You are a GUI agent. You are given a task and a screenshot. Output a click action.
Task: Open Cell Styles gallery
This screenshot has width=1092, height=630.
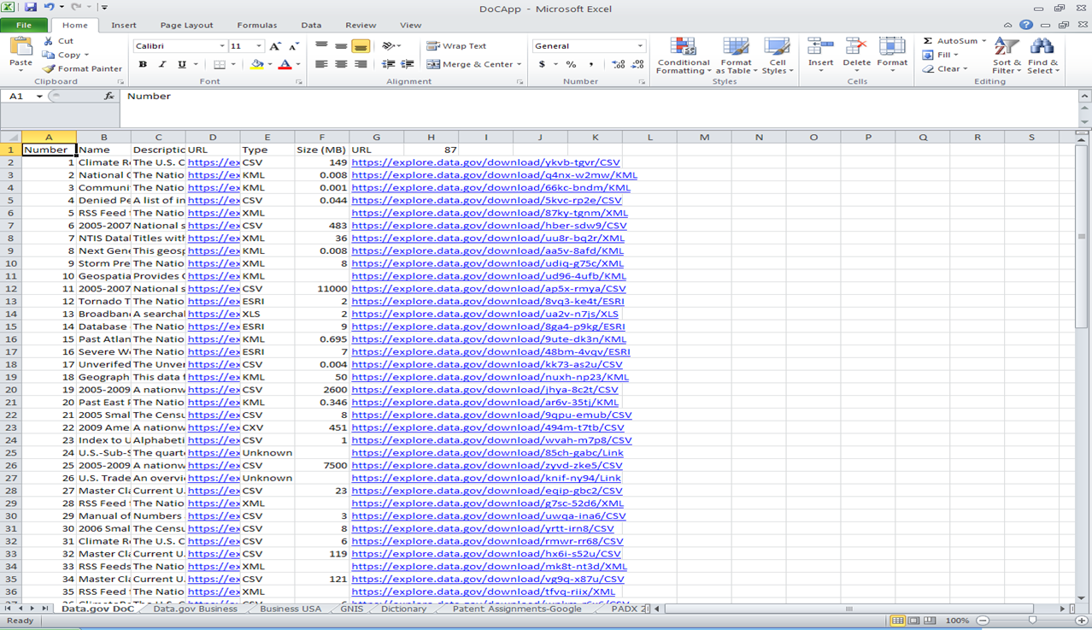[777, 56]
